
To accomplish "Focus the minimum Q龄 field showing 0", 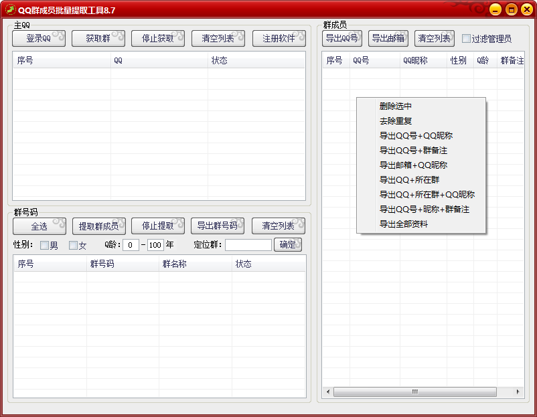I will coord(131,245).
